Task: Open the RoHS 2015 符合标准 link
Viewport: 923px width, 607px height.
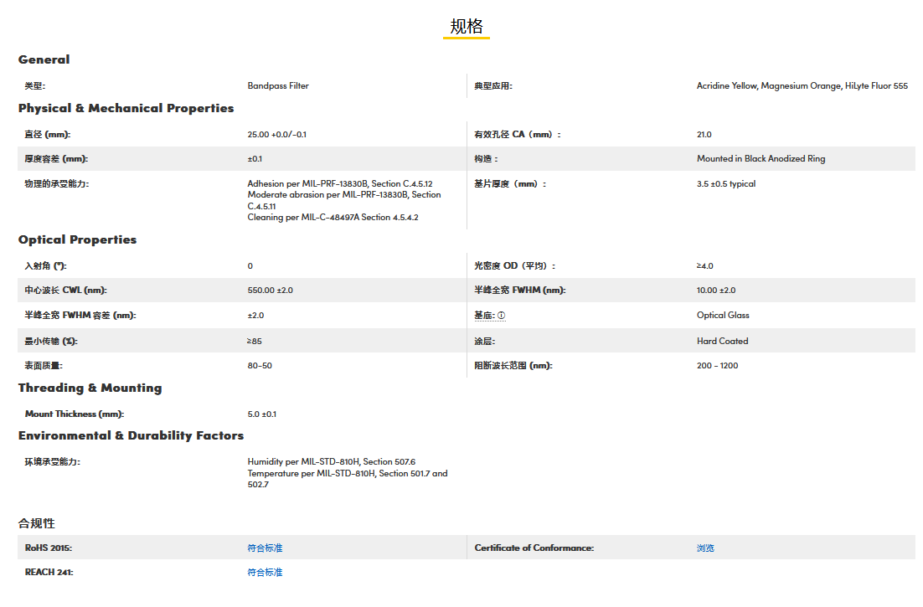Action: coord(265,548)
